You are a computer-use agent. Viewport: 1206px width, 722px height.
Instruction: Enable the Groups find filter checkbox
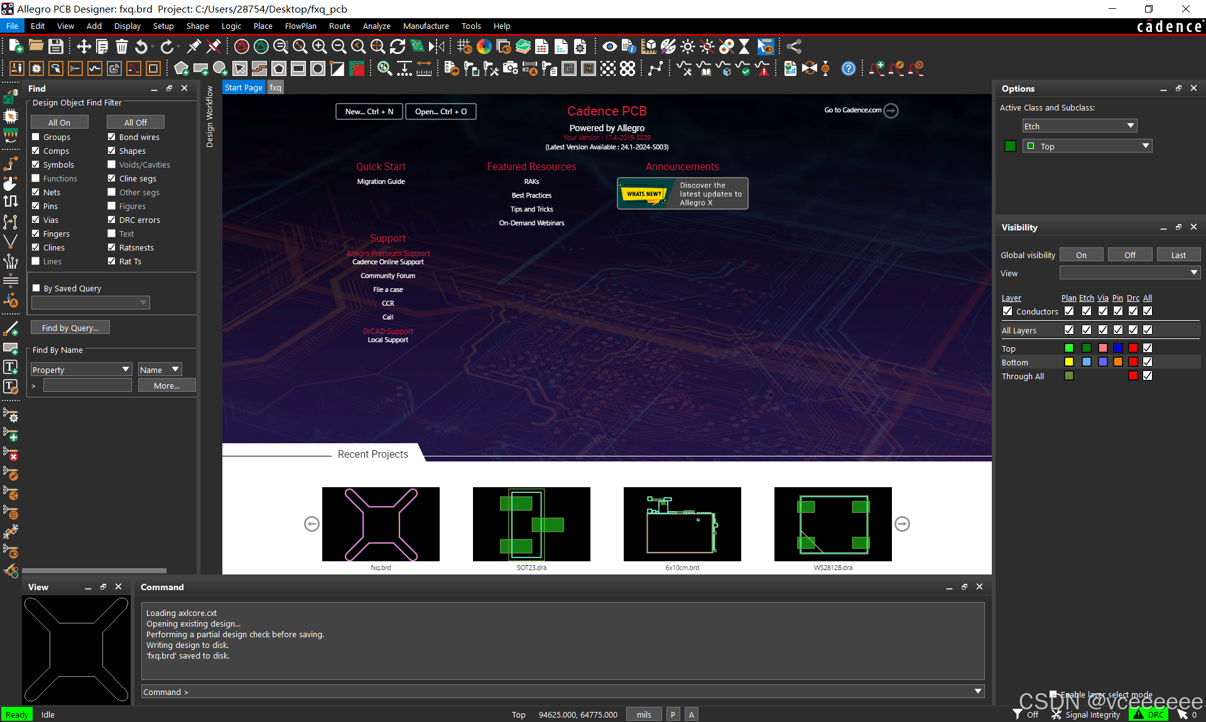(x=36, y=137)
